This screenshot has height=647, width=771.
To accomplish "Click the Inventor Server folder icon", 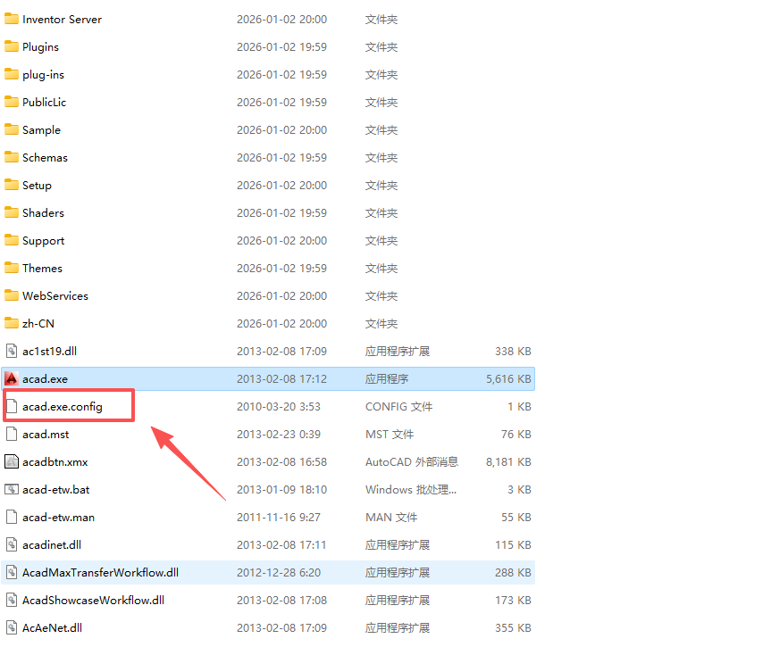I will [x=12, y=19].
